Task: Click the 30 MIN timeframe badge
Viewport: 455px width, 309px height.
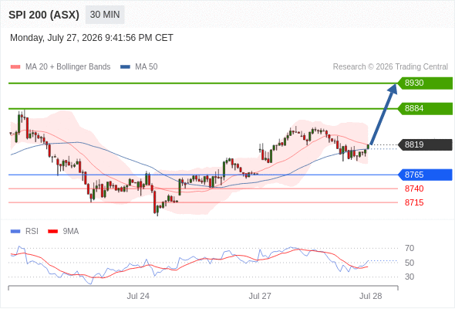Action: pos(105,15)
